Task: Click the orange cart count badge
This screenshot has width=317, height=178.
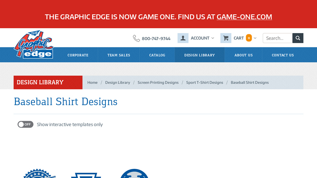Action: coord(249,38)
